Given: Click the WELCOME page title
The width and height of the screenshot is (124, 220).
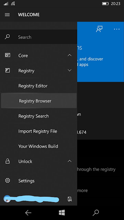Looking at the screenshot, I should tap(29, 15).
